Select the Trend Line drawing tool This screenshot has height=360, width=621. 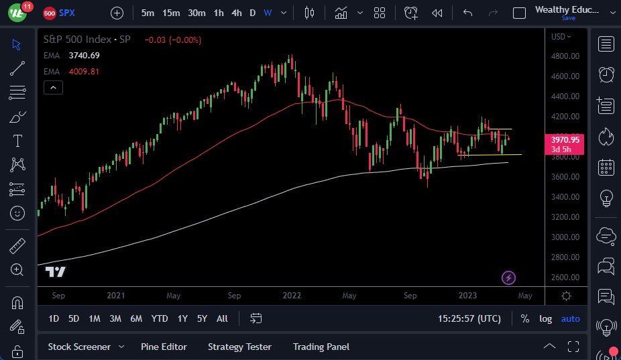pos(17,68)
